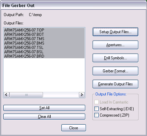The width and height of the screenshot is (147, 136).
Task: Enable the Compressed (.ZIP) checkbox
Action: [x=96, y=115]
